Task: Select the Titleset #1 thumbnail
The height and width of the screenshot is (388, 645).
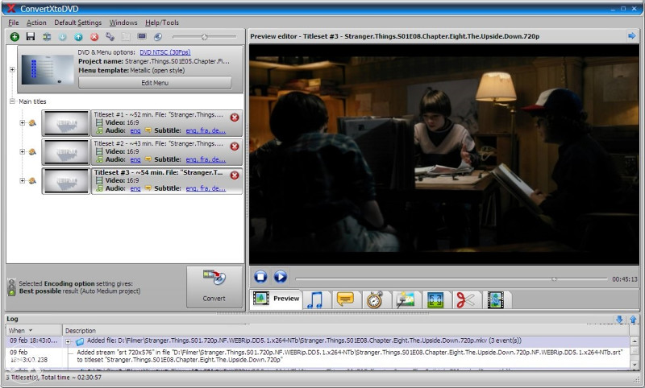Action: 66,123
